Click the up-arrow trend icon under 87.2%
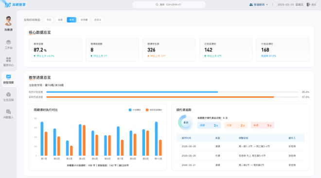 coord(35,56)
